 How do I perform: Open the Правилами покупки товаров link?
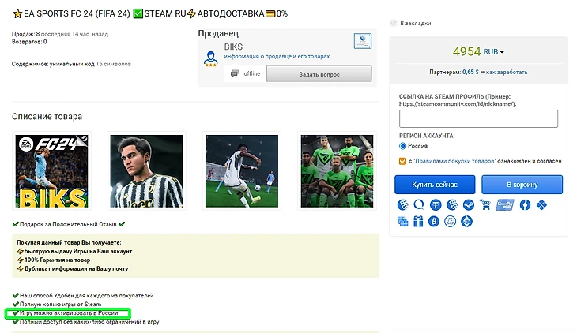454,161
